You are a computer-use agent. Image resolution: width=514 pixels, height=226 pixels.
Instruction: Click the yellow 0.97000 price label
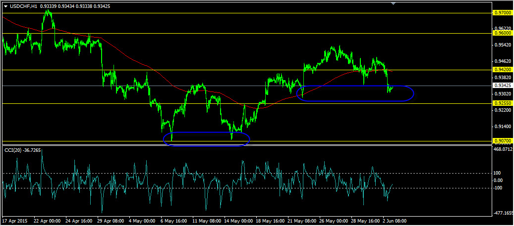(x=502, y=13)
